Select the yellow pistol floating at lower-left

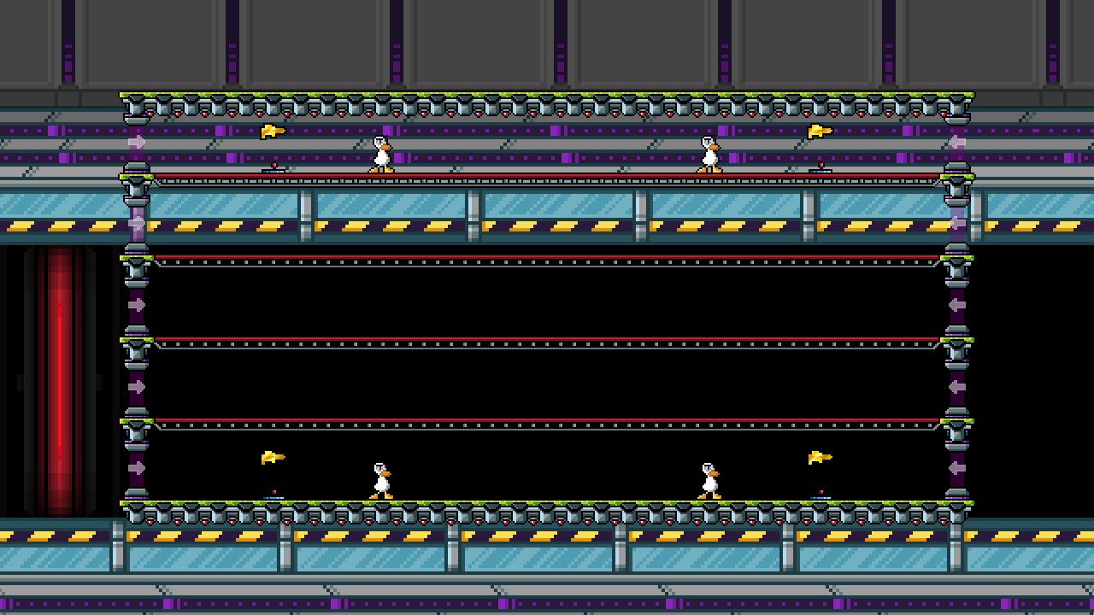273,457
